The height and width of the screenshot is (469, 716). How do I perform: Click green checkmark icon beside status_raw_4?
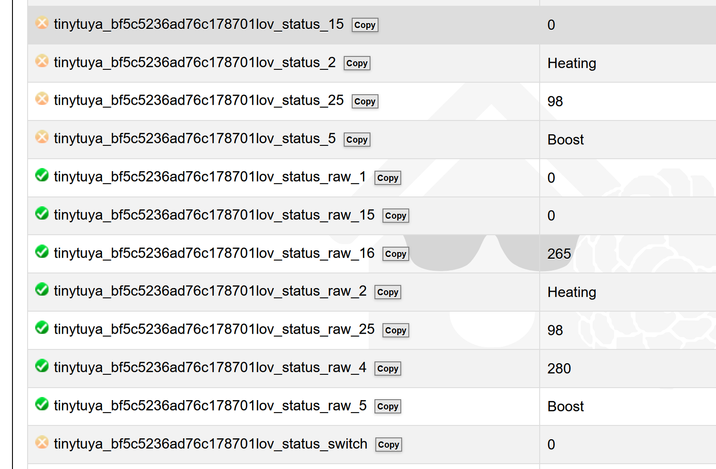pyautogui.click(x=42, y=366)
